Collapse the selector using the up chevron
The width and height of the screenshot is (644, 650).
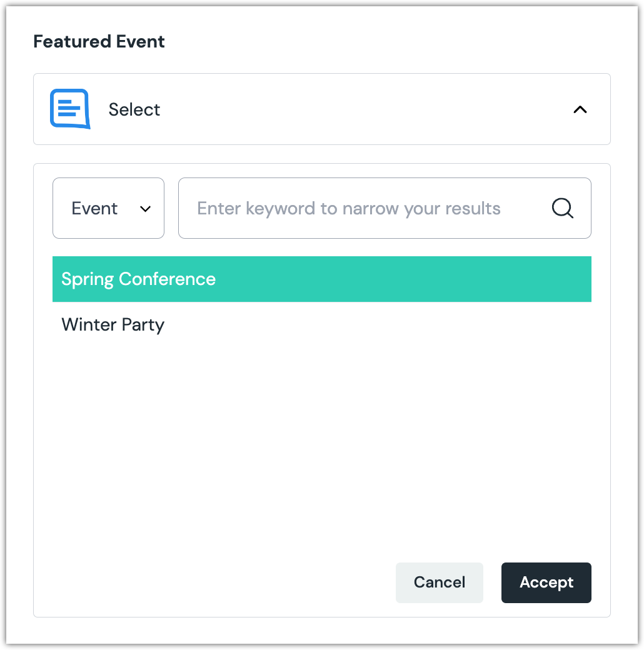click(580, 109)
